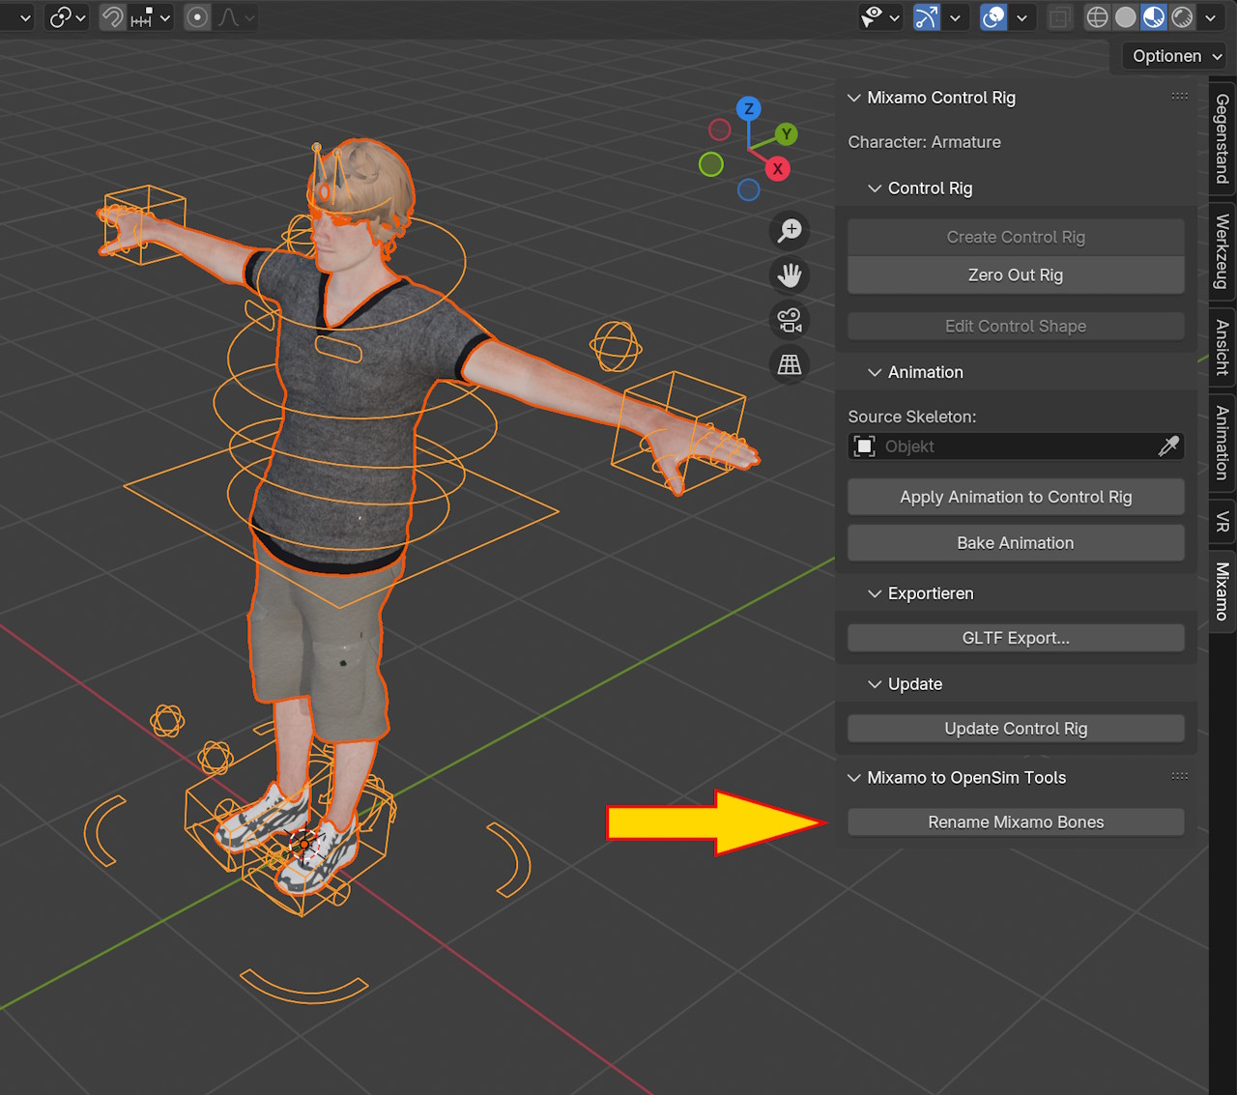Switch to the Animation sidebar tab

[x=1222, y=442]
